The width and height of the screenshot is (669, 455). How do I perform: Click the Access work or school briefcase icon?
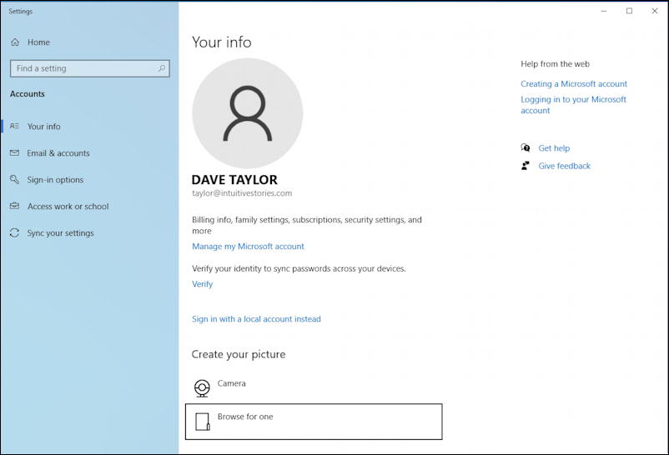[15, 207]
